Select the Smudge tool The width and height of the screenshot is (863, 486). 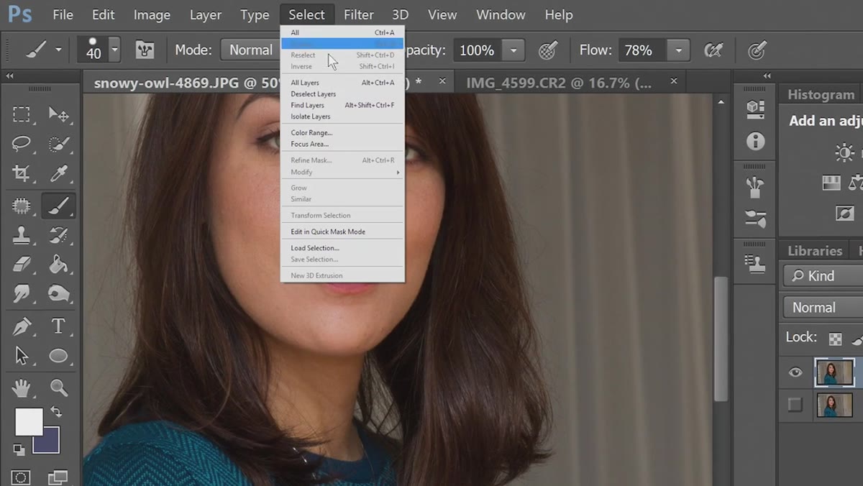22,294
